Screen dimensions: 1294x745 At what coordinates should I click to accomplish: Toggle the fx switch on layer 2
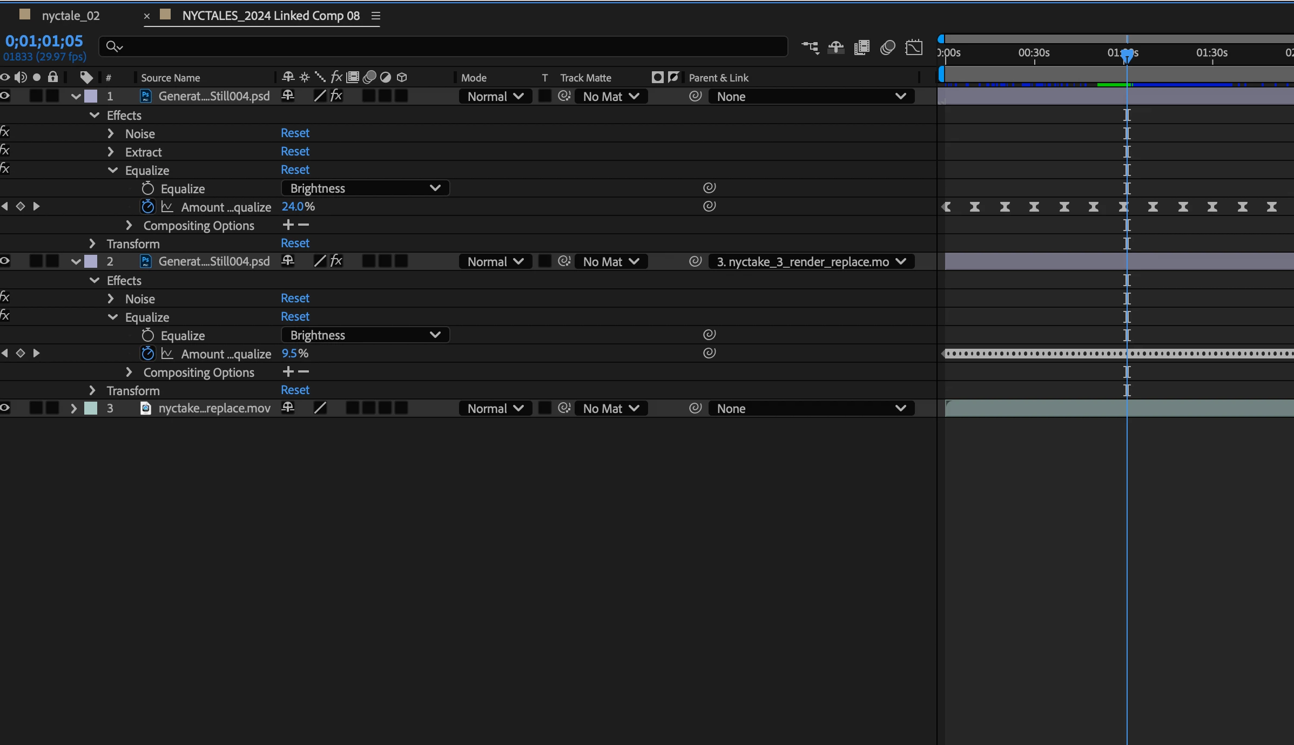pos(336,261)
